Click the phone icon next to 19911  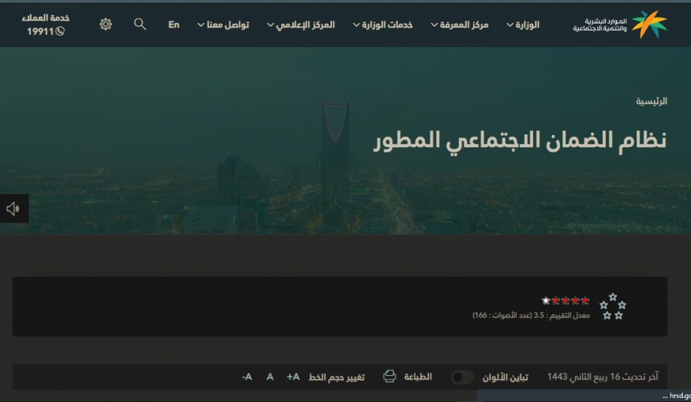tap(60, 31)
